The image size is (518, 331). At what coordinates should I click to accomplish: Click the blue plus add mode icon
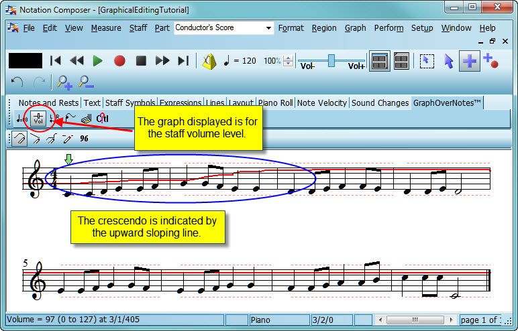click(470, 61)
